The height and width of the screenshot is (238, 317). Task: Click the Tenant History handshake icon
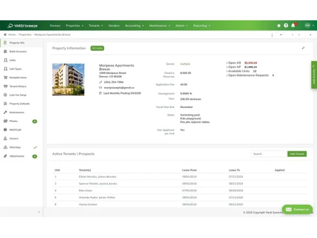coord(6,86)
